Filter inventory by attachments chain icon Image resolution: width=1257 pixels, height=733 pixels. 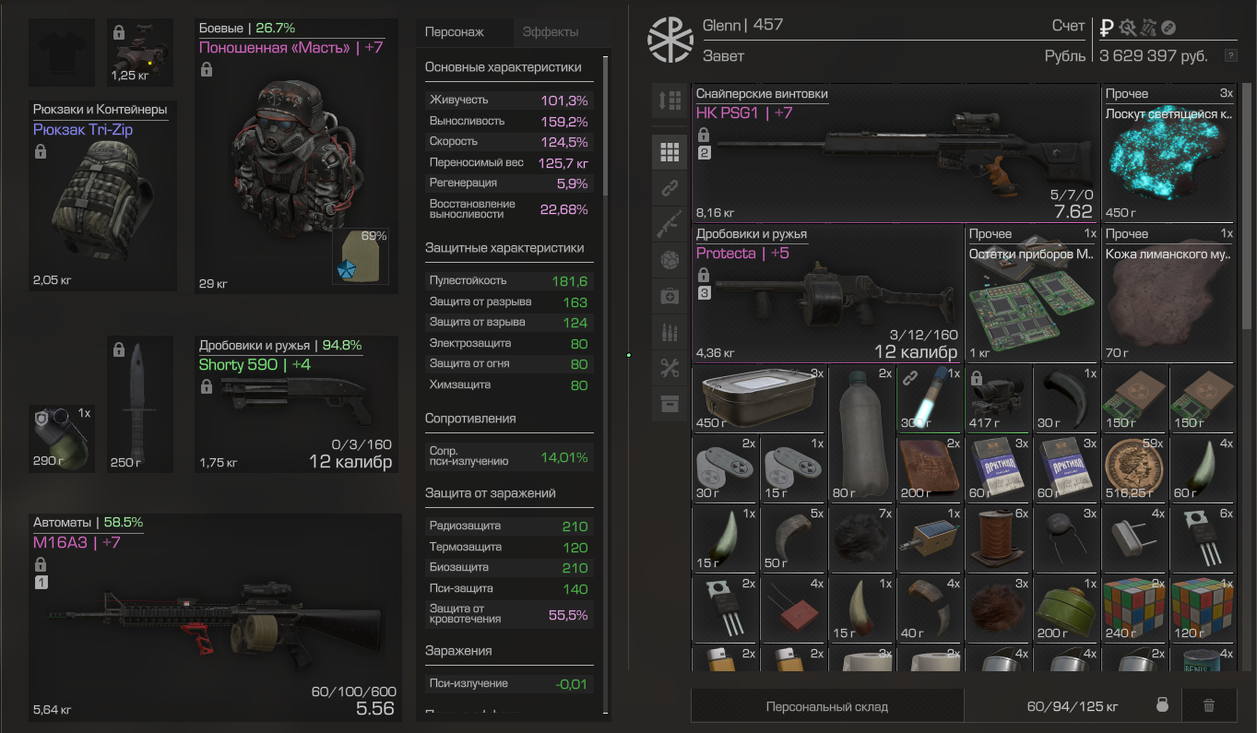[x=670, y=188]
